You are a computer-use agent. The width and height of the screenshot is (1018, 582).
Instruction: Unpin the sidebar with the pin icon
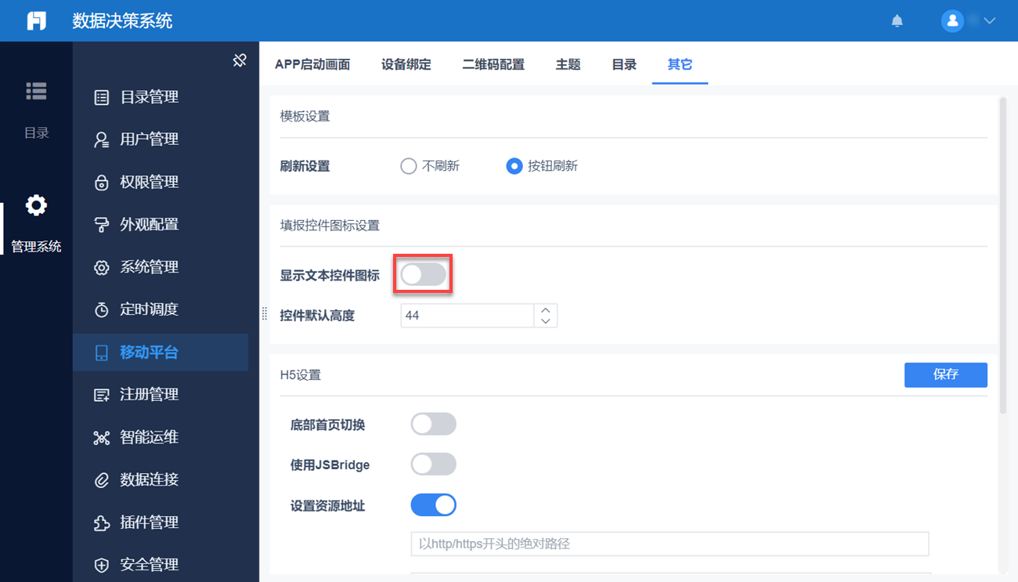(x=240, y=60)
